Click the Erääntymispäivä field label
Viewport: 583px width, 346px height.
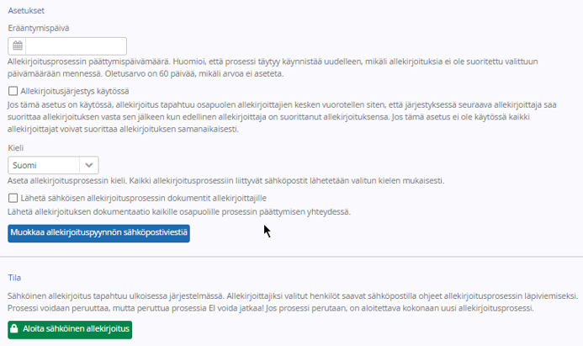(39, 28)
